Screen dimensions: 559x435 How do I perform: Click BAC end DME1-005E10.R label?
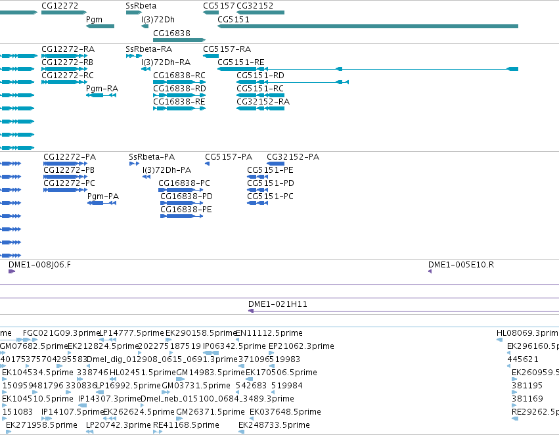[x=461, y=265]
